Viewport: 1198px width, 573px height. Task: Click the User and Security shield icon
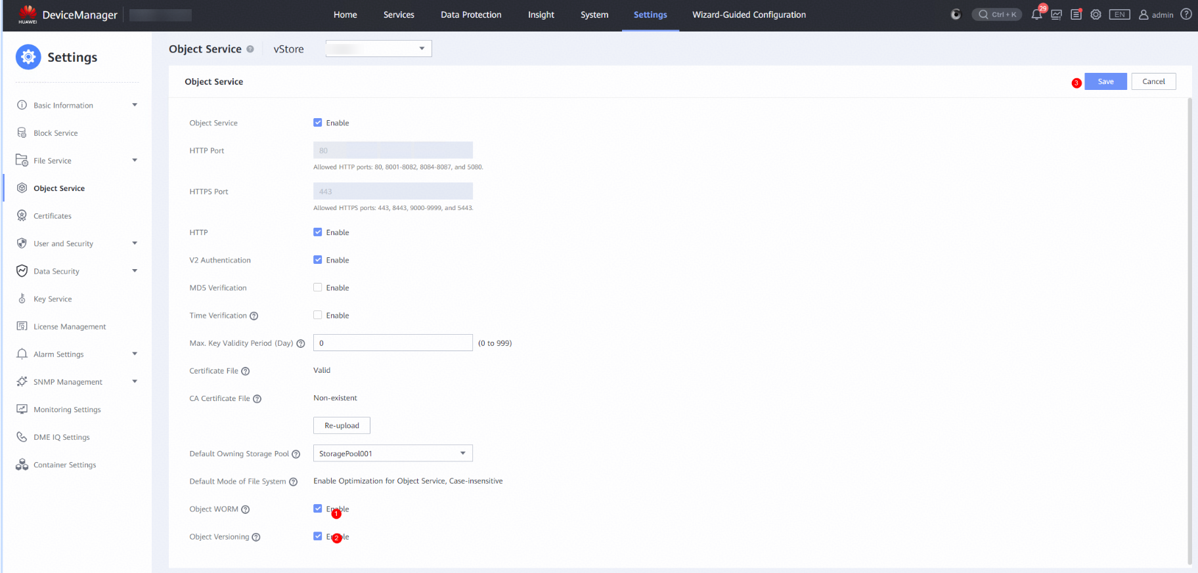[x=22, y=243]
